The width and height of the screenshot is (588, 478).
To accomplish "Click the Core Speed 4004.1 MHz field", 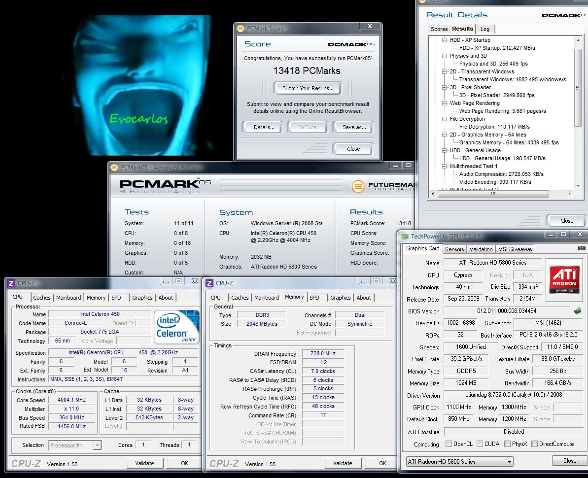I will pos(71,400).
